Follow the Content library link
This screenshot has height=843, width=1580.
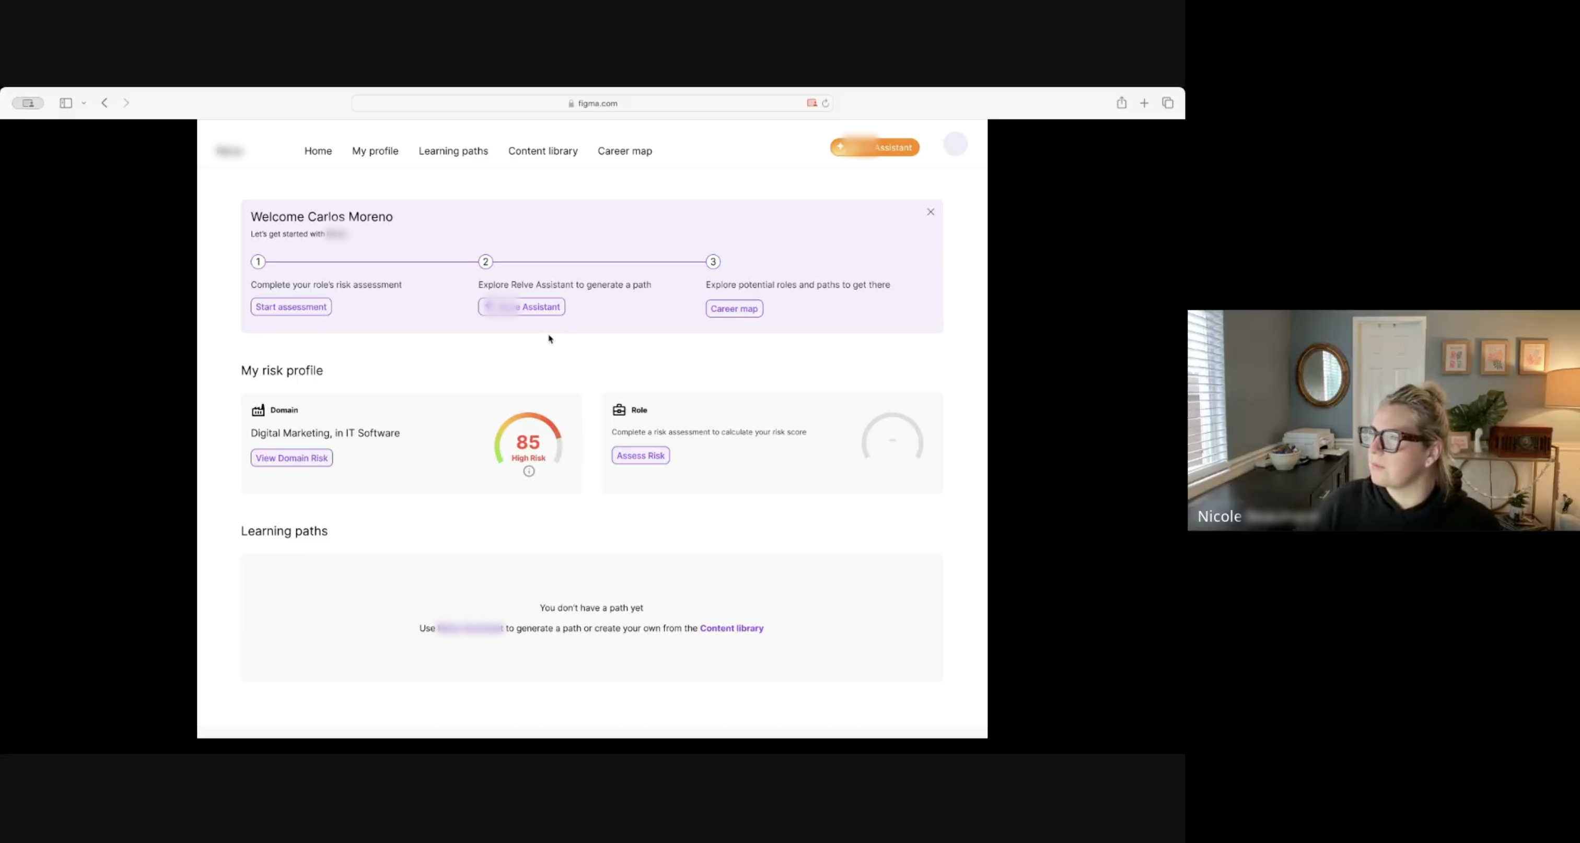pos(731,628)
